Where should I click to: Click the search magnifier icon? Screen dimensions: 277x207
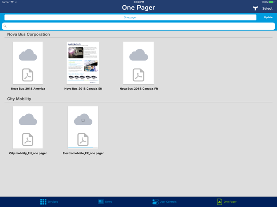tap(5, 26)
